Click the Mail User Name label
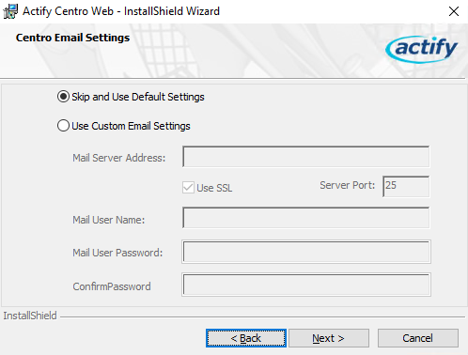This screenshot has height=355, width=468. (x=109, y=220)
